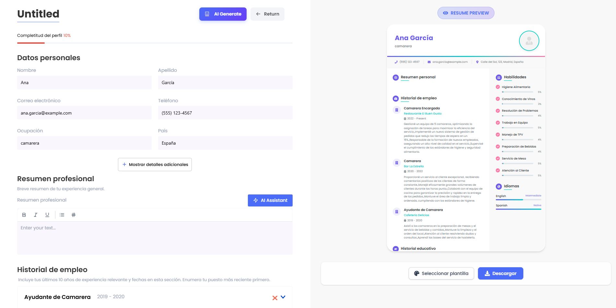The height and width of the screenshot is (308, 616).
Task: Toggle bold formatting in summary editor
Action: (x=24, y=215)
